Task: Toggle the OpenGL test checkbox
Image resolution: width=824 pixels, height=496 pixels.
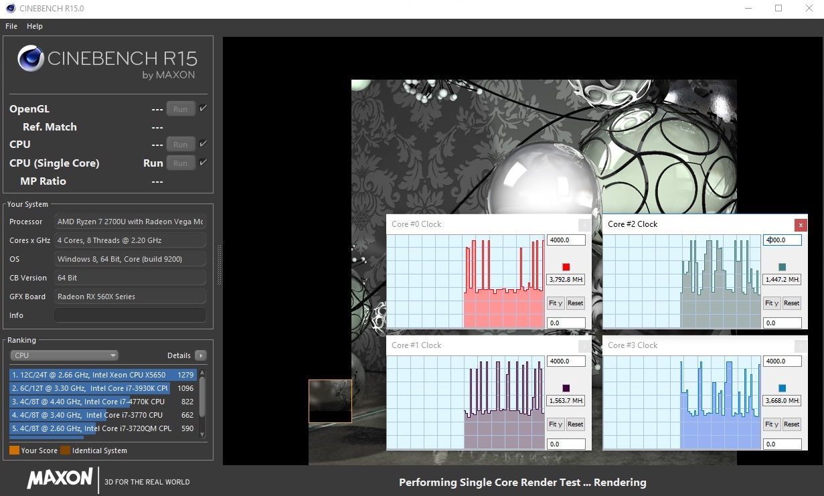Action: click(203, 108)
